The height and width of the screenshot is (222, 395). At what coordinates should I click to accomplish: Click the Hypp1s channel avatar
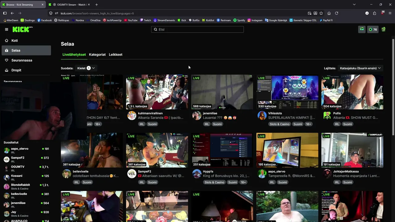pyautogui.click(x=197, y=174)
